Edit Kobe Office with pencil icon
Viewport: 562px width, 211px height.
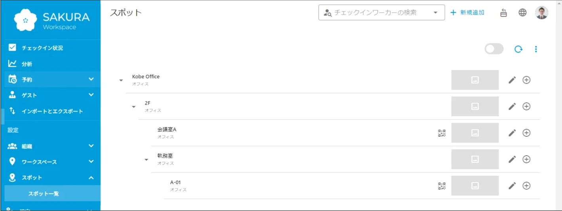pos(512,80)
